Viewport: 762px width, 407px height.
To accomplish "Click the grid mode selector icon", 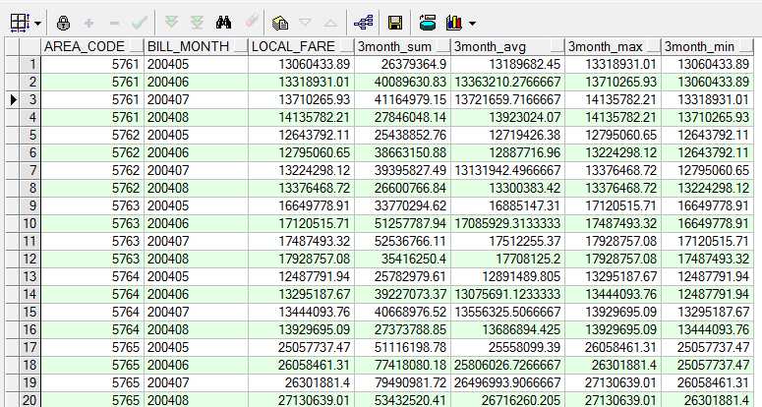I will (x=20, y=23).
